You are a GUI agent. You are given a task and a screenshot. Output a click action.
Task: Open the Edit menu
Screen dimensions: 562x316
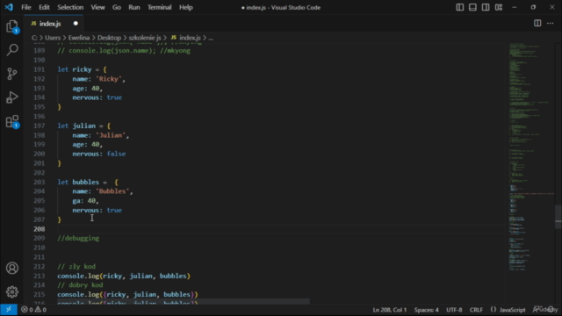point(44,7)
